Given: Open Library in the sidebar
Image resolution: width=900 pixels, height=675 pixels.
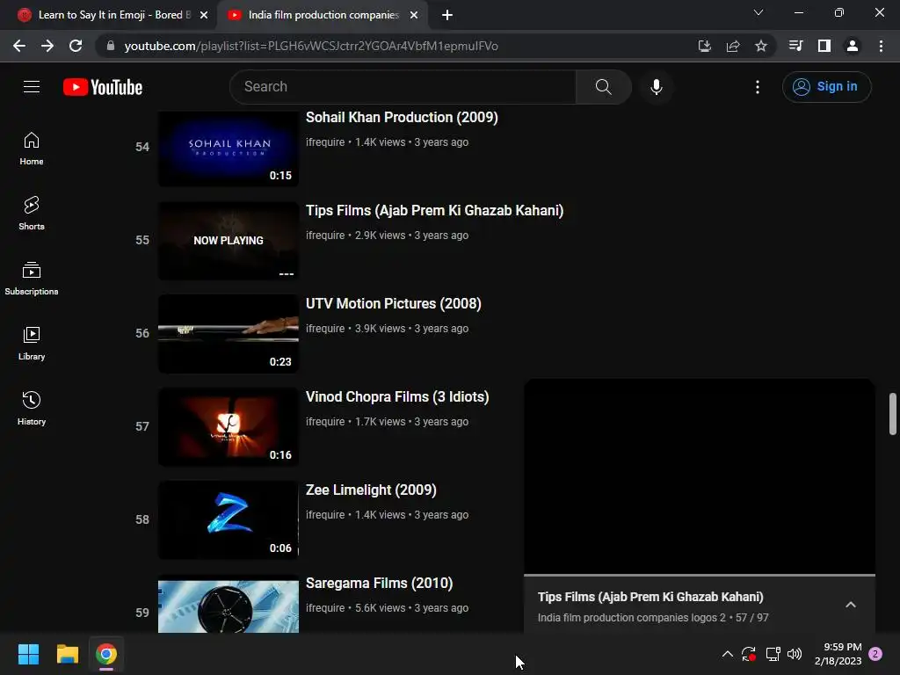Looking at the screenshot, I should pos(32,344).
